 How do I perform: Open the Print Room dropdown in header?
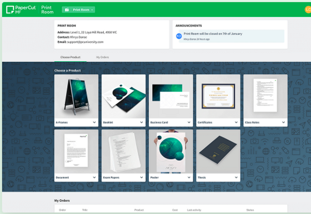click(78, 9)
